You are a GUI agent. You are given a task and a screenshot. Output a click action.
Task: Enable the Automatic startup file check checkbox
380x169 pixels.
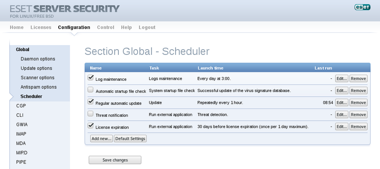(x=90, y=90)
